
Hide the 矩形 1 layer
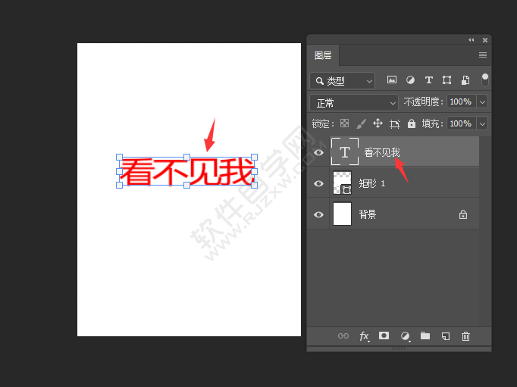(318, 183)
